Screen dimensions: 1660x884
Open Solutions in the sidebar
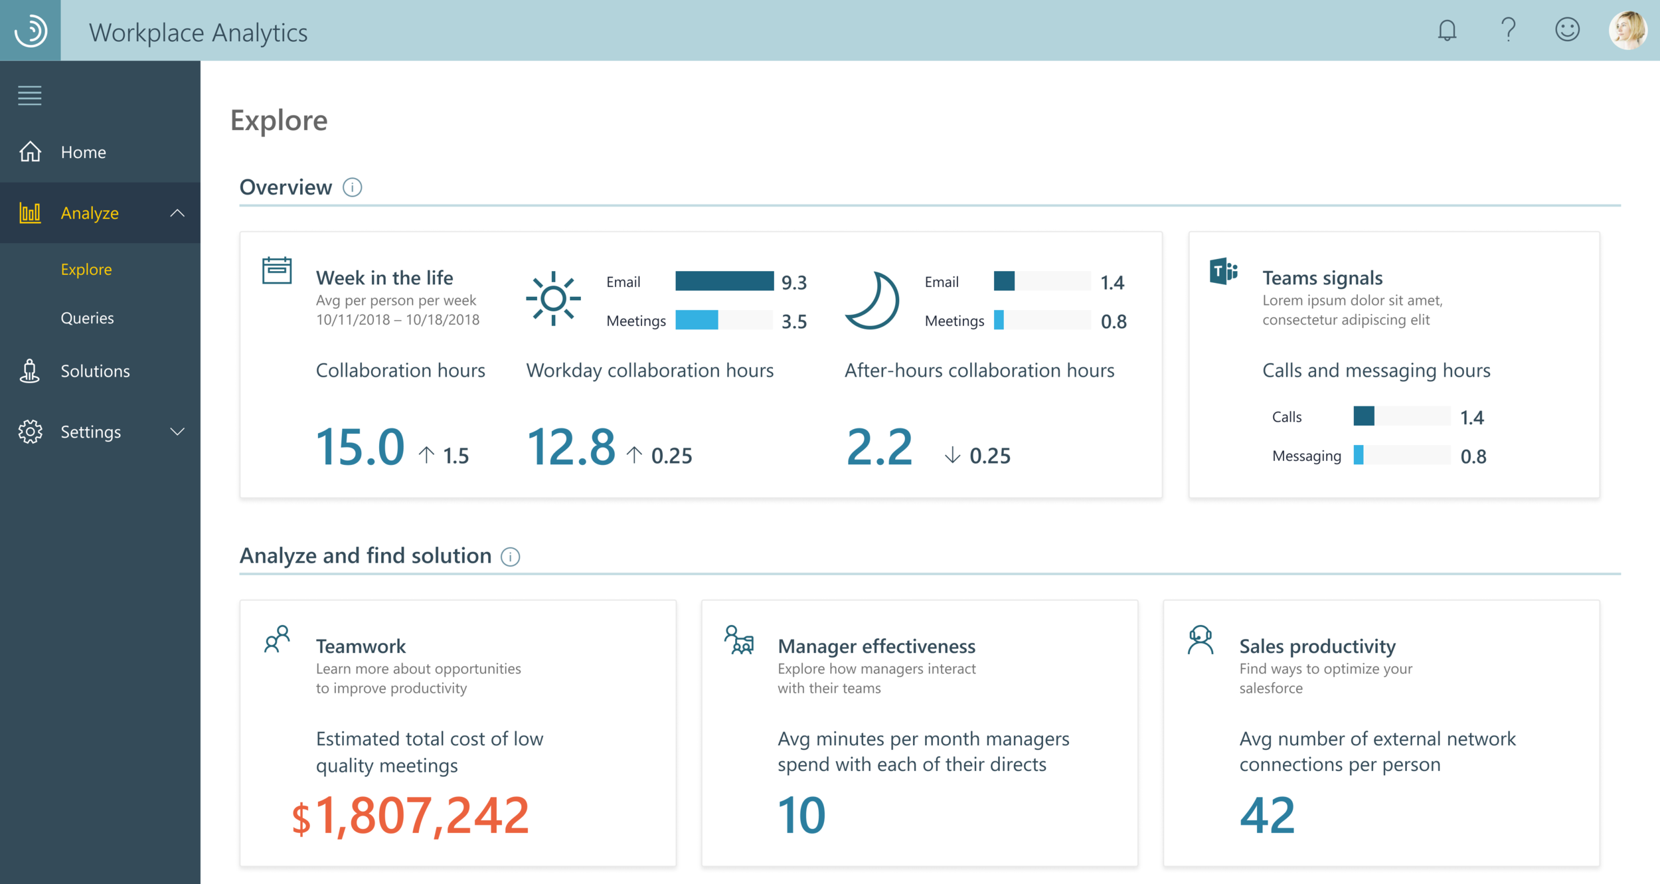pyautogui.click(x=95, y=371)
